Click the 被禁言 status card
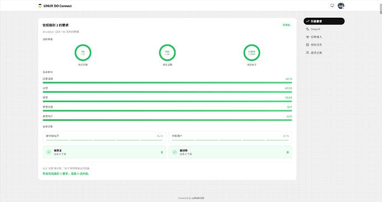The width and height of the screenshot is (382, 202). coord(104,152)
